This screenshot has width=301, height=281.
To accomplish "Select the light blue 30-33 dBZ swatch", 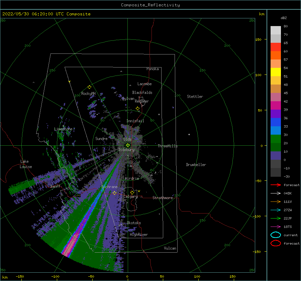I will click(x=276, y=131).
